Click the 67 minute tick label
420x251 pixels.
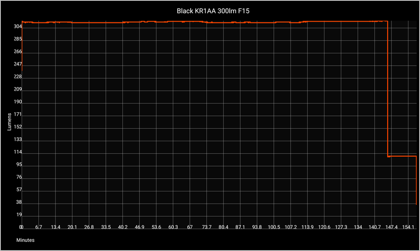click(190, 227)
